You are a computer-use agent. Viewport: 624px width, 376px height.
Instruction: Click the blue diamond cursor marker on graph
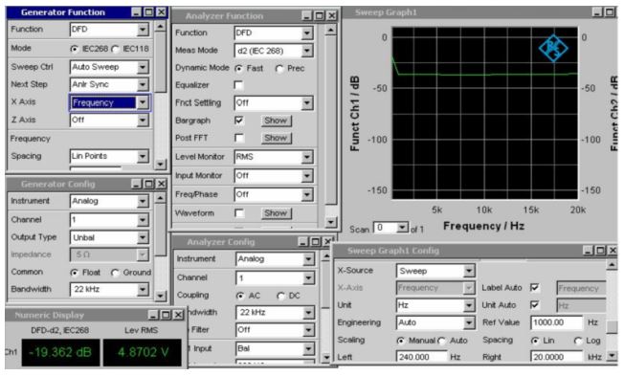tap(553, 48)
